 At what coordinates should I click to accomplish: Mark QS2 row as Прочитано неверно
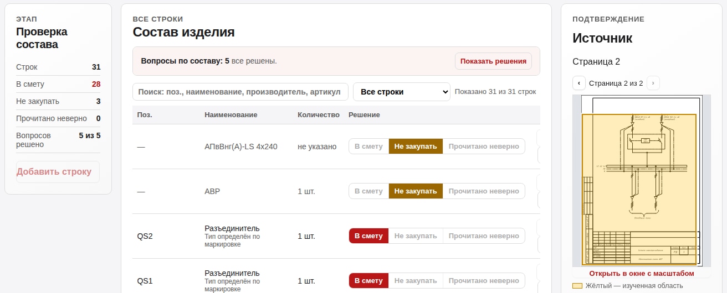point(484,236)
